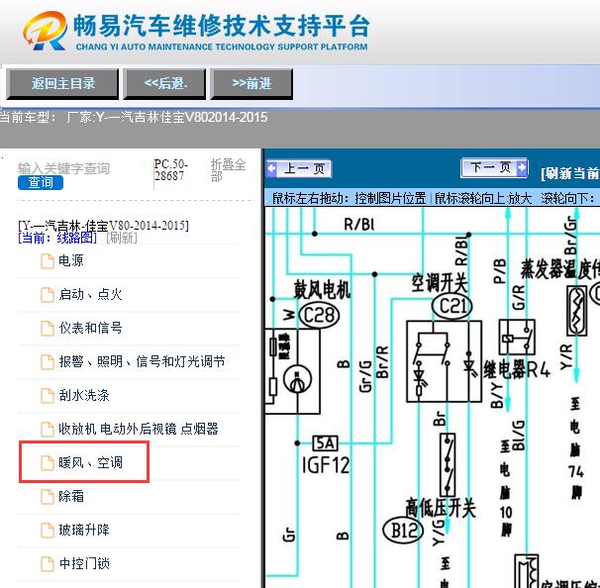Collapse all items with 折叠全部
This screenshot has height=588, width=600.
tap(228, 170)
